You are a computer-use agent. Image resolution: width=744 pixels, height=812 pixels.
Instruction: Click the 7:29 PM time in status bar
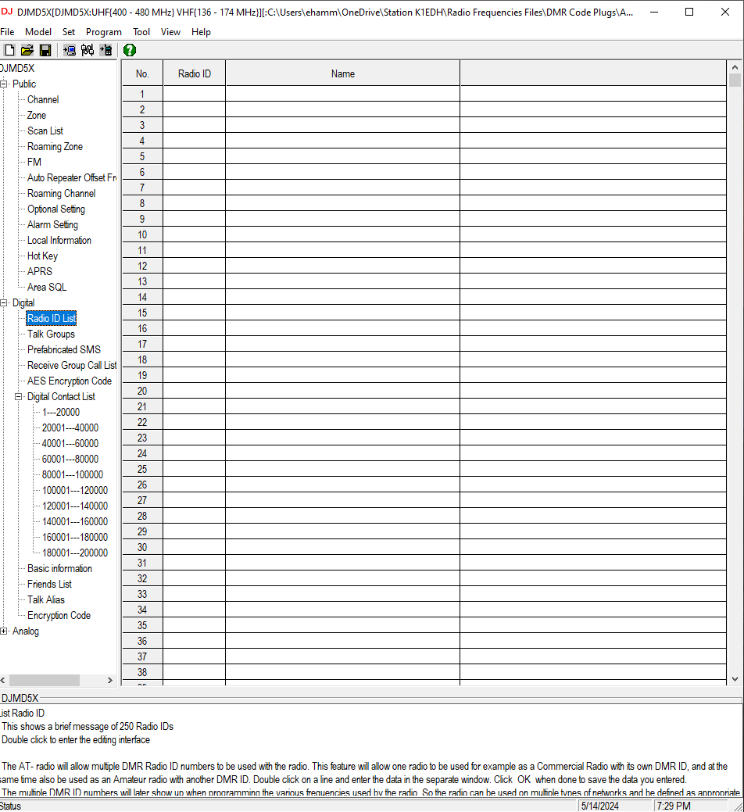click(x=674, y=806)
